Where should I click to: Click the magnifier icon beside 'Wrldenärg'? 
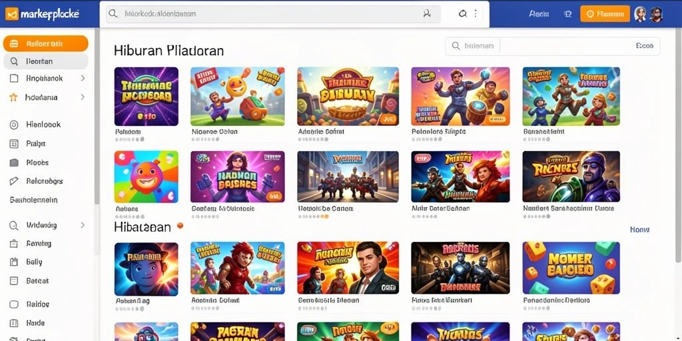[x=14, y=225]
